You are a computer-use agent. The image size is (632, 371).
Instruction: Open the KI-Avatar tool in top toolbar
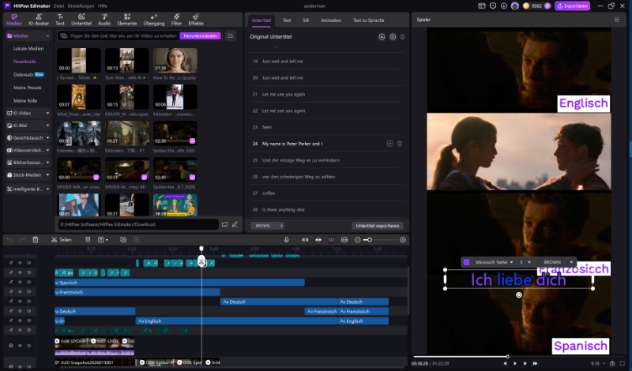(x=39, y=19)
